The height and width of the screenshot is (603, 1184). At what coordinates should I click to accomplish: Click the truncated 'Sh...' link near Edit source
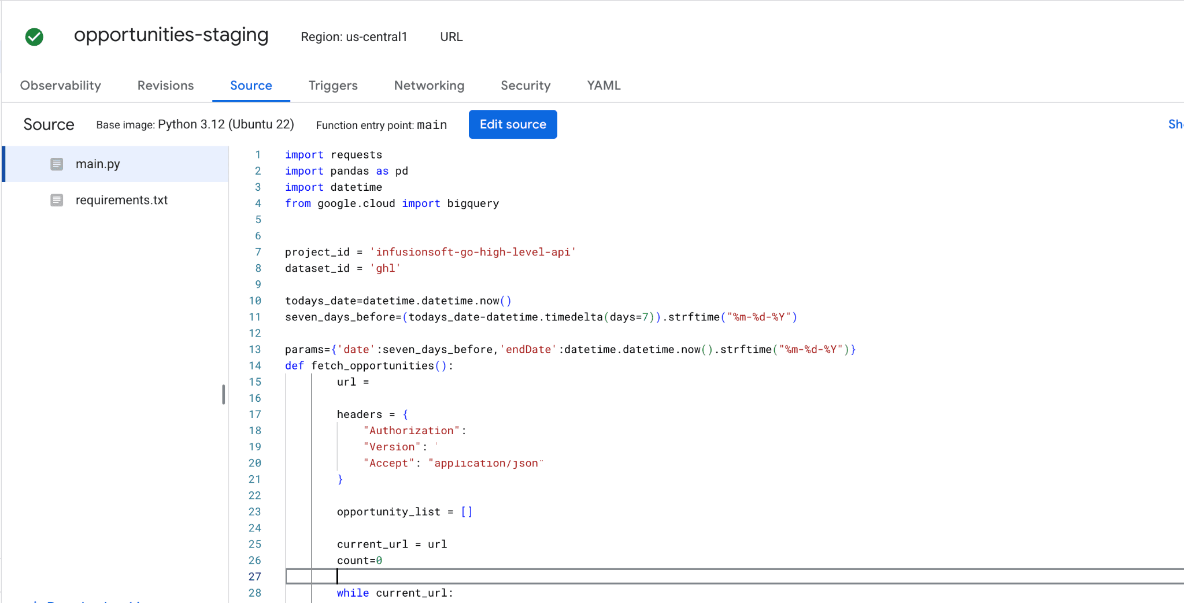tap(1175, 124)
